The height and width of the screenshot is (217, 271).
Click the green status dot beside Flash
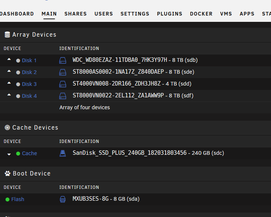pyautogui.click(x=7, y=200)
